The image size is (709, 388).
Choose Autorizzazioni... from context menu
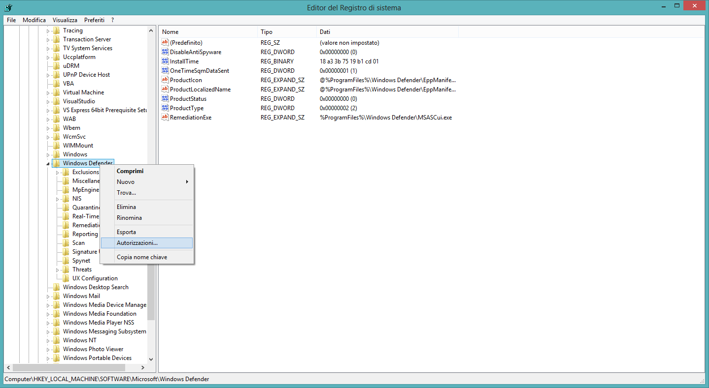147,243
